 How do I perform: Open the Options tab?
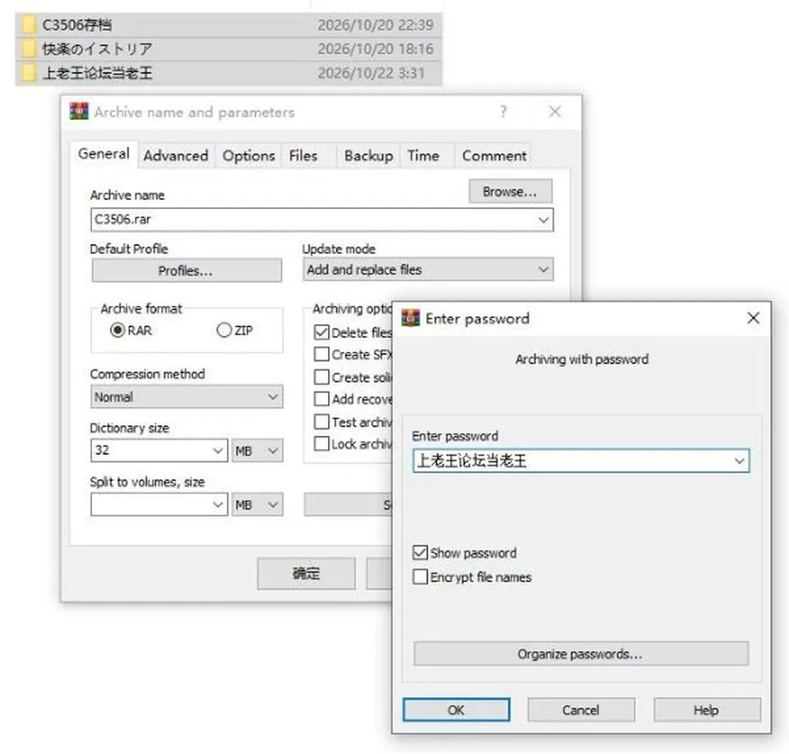coord(248,155)
